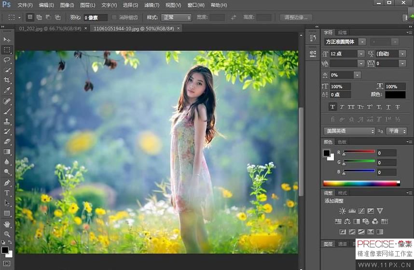Add Curves adjustment layer
The image size is (414, 270).
(361, 211)
